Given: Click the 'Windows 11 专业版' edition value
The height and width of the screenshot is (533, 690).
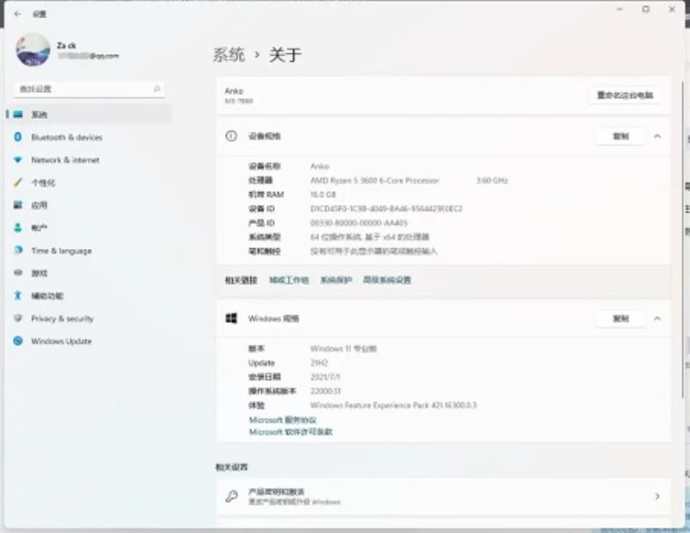Looking at the screenshot, I should [343, 349].
